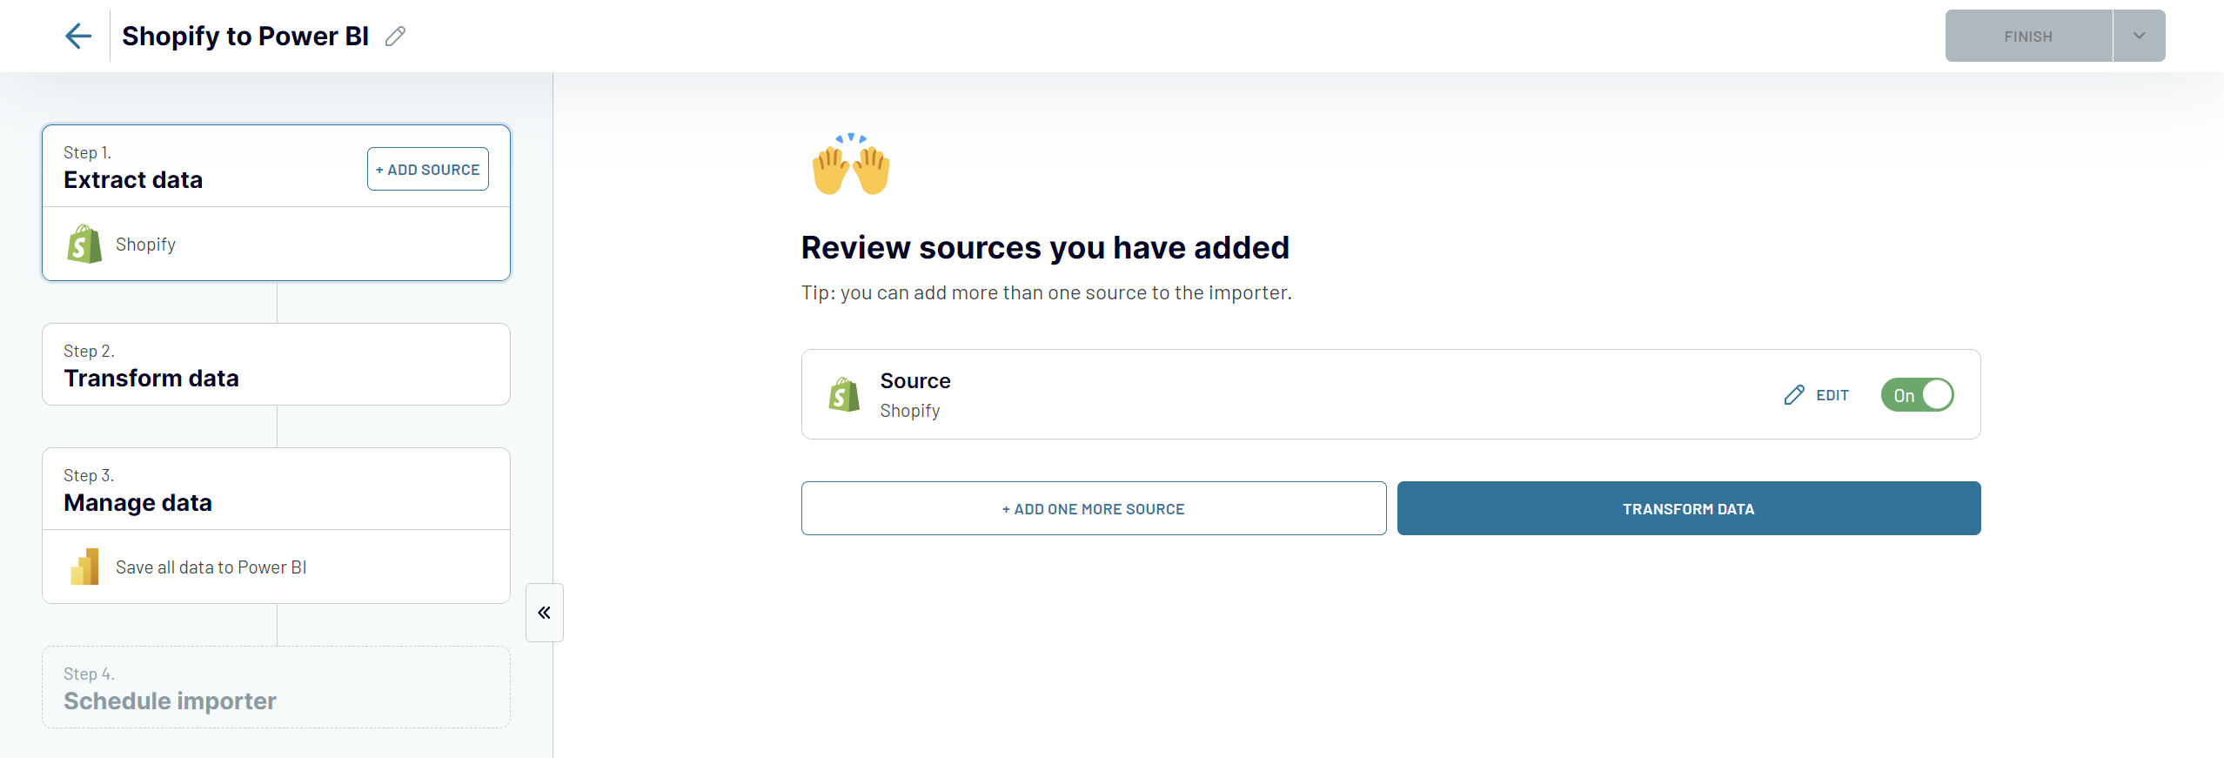Image resolution: width=2224 pixels, height=758 pixels.
Task: Click the Shopify logo in Source card
Action: 844,394
